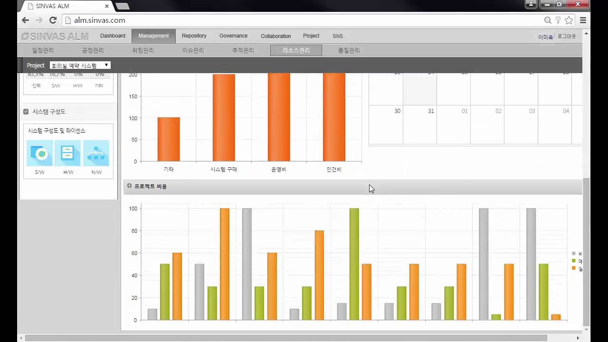
Task: Switch to the 품질관리 tab
Action: coord(349,50)
